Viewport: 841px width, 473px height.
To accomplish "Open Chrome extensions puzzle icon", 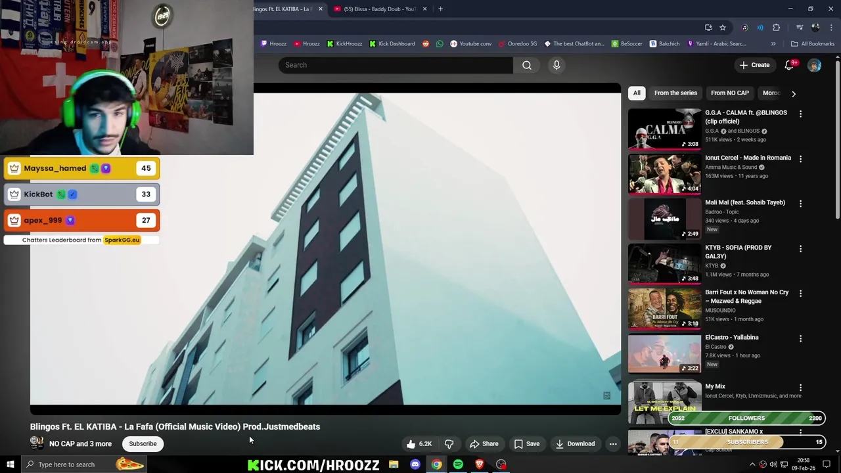I will 776,27.
